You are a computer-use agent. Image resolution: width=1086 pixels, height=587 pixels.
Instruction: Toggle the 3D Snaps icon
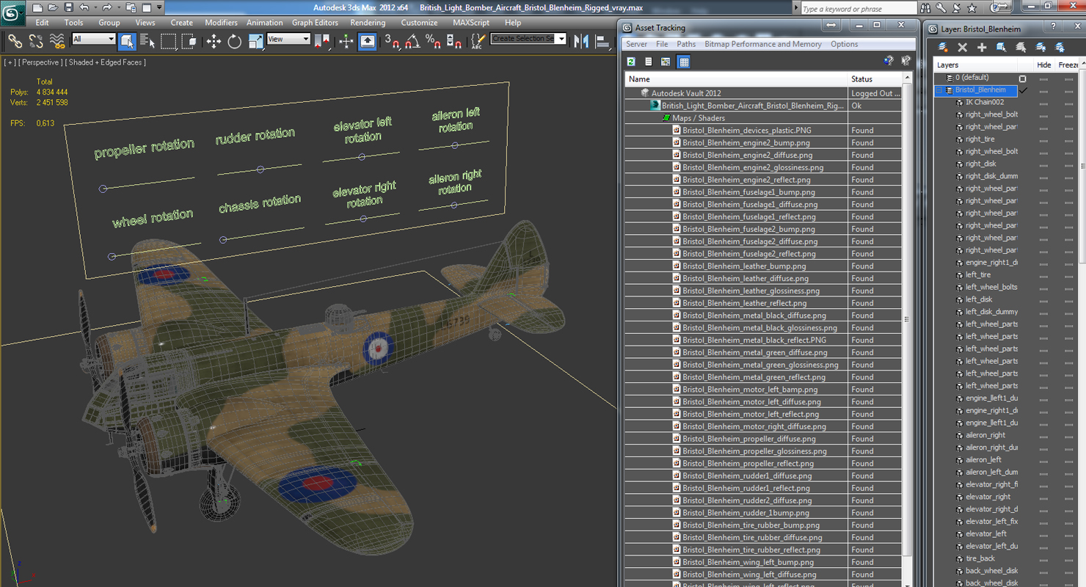pyautogui.click(x=393, y=41)
